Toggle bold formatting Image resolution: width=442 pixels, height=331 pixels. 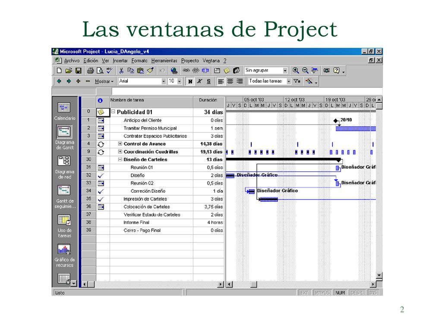click(190, 81)
